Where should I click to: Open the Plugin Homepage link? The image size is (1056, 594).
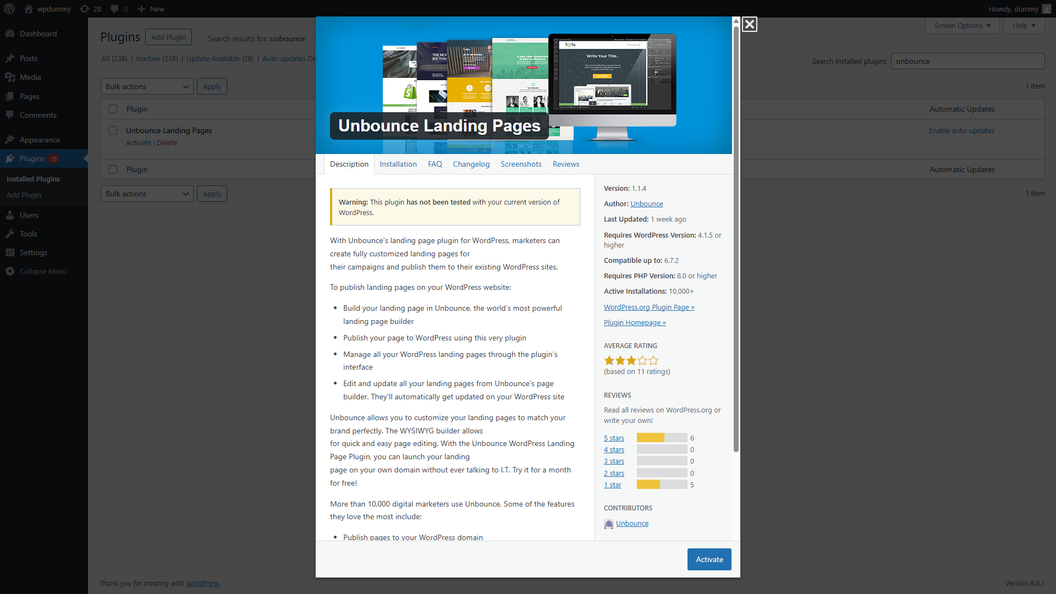coord(635,322)
